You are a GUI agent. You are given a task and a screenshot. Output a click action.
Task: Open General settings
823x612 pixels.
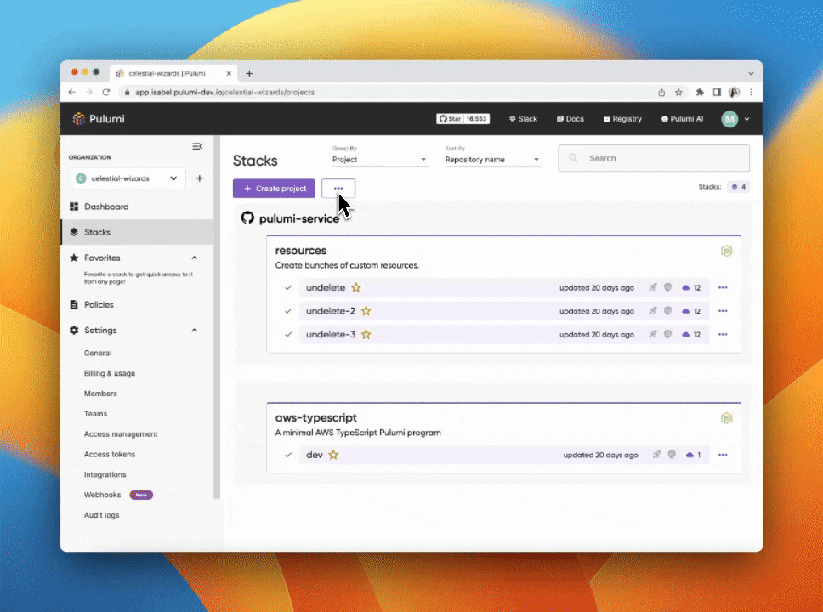[x=98, y=354]
